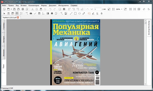The height and width of the screenshot is (91, 153).
Task: Click the delete (crossed circle) icon
Action: [45, 9]
